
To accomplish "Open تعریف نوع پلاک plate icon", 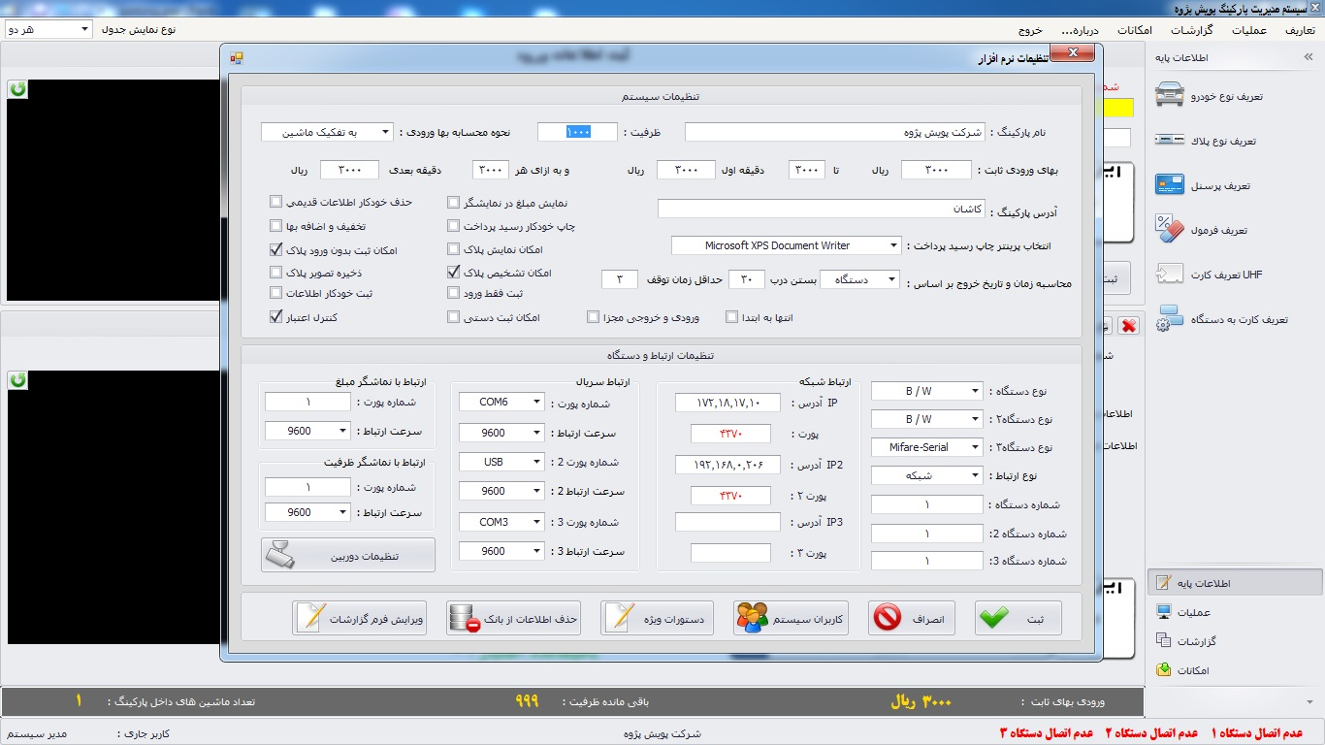I will 1171,141.
